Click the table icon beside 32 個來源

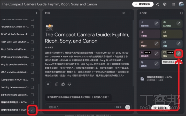(142, 79)
